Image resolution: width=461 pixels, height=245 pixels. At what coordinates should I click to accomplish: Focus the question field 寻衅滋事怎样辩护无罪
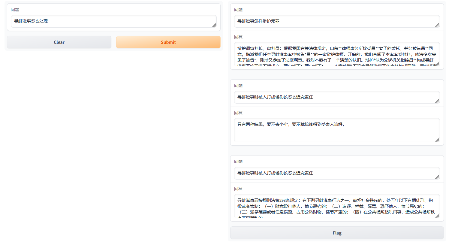pos(337,21)
